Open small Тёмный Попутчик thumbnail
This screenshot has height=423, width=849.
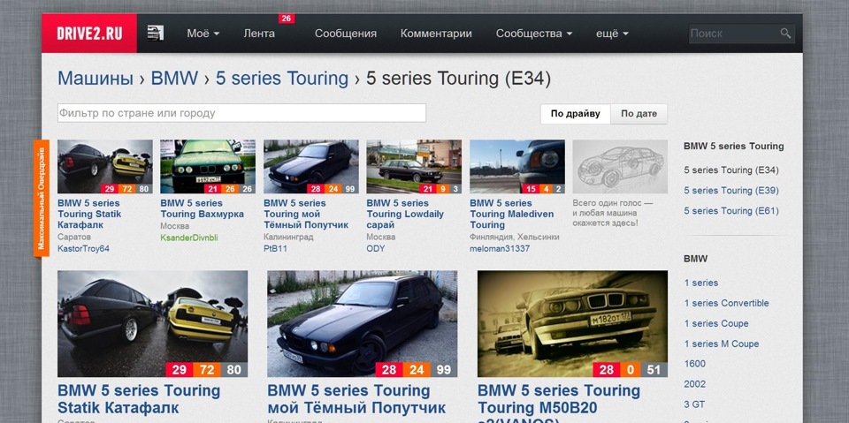coord(311,167)
